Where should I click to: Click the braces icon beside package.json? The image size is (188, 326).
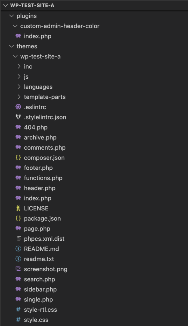pyautogui.click(x=18, y=218)
